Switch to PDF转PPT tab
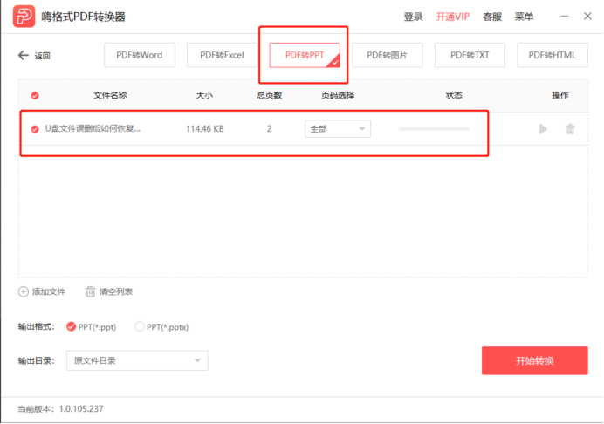Screen dimensions: 604x424 (x=305, y=56)
